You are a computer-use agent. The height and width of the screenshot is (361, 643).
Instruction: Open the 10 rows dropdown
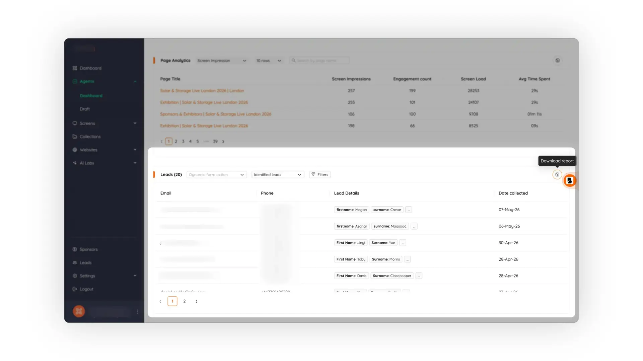pos(269,61)
